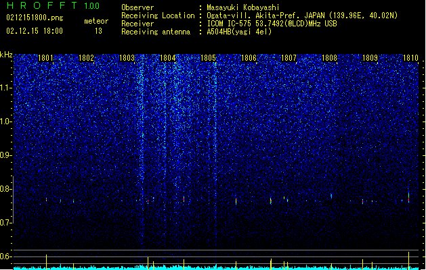This screenshot has width=426, height=270.
Task: Click the tall yellow power spike at 1810
Action: pyautogui.click(x=408, y=261)
